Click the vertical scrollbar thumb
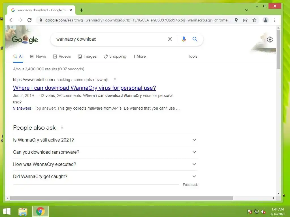 tap(278, 49)
